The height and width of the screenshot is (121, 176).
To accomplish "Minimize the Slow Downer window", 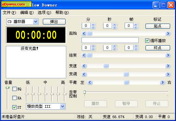I will pos(156,5).
